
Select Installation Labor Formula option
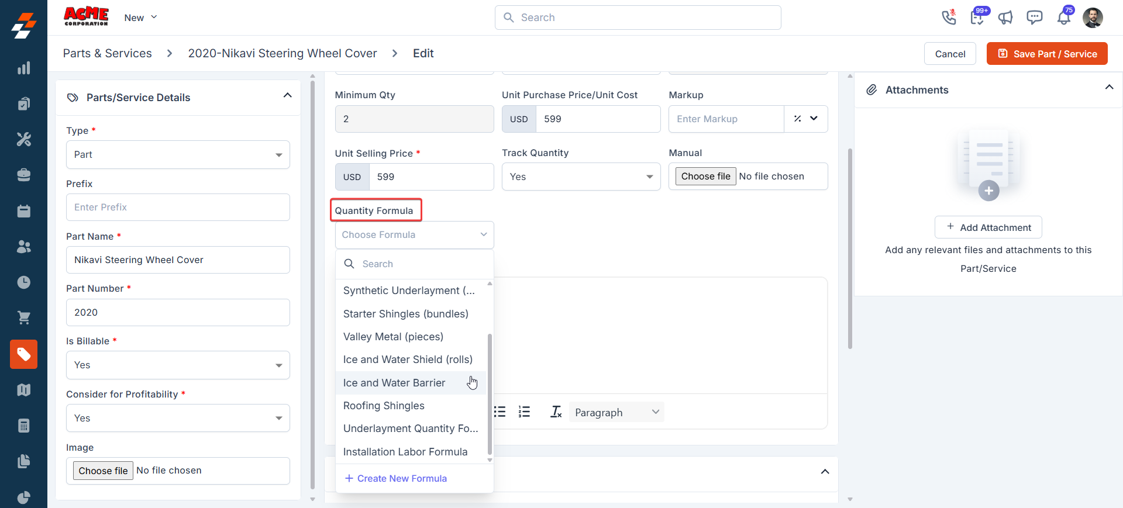411,452
